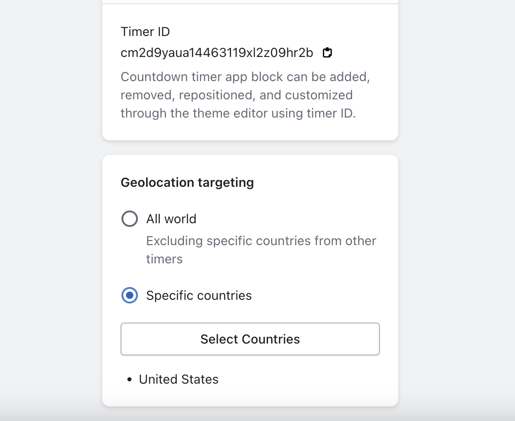Image resolution: width=515 pixels, height=421 pixels.
Task: Click the Countdown timer app block description
Action: [245, 95]
